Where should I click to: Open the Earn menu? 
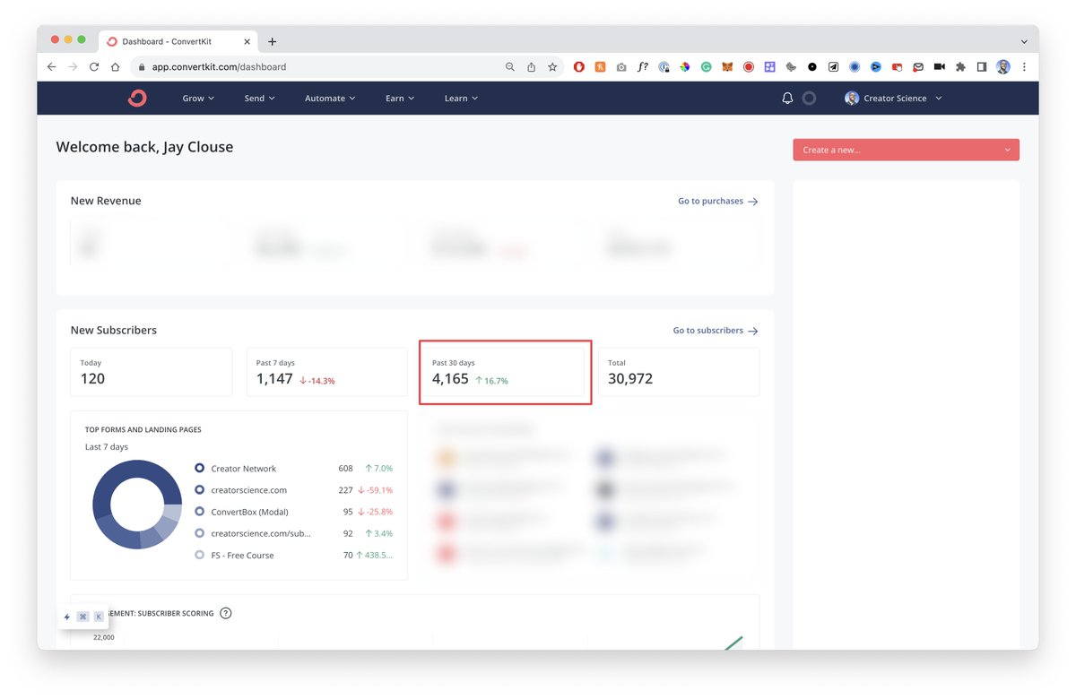tap(400, 99)
